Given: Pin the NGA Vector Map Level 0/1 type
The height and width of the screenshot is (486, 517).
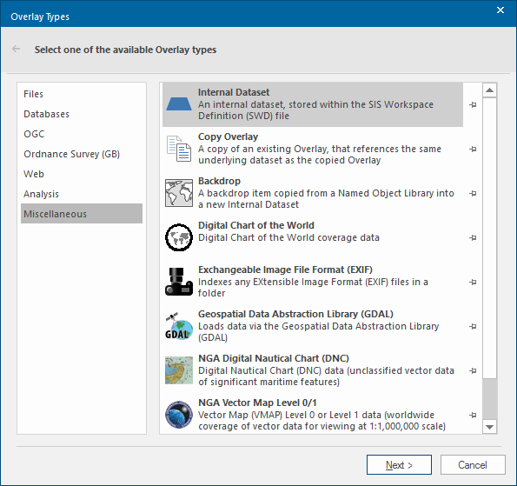Looking at the screenshot, I should click(x=473, y=415).
